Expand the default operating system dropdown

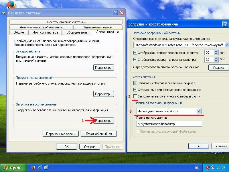(227, 45)
